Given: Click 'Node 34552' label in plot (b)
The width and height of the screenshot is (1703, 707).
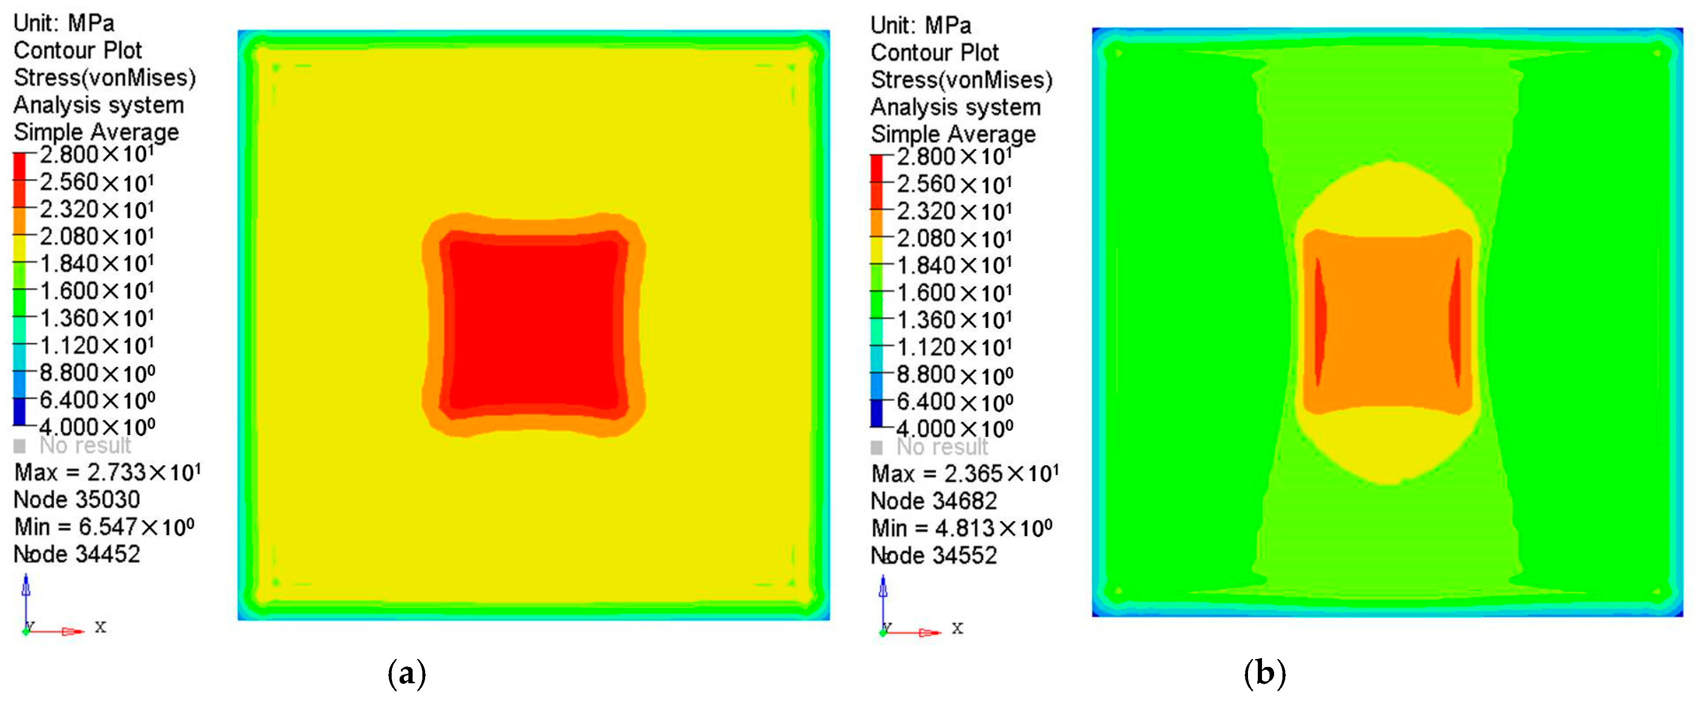Looking at the screenshot, I should pyautogui.click(x=934, y=555).
